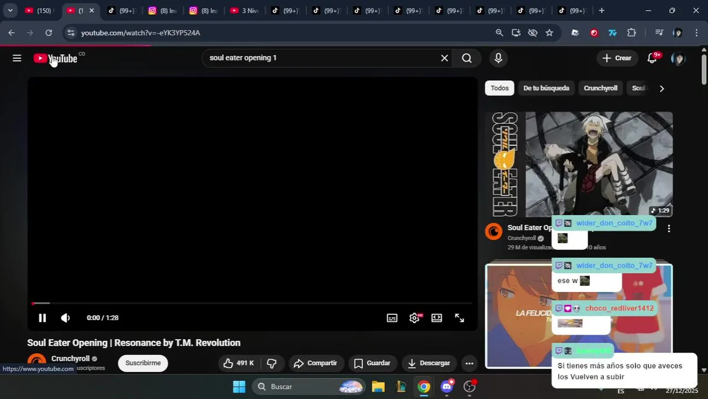The width and height of the screenshot is (708, 399).
Task: Select the Todos filter chip
Action: [x=499, y=88]
